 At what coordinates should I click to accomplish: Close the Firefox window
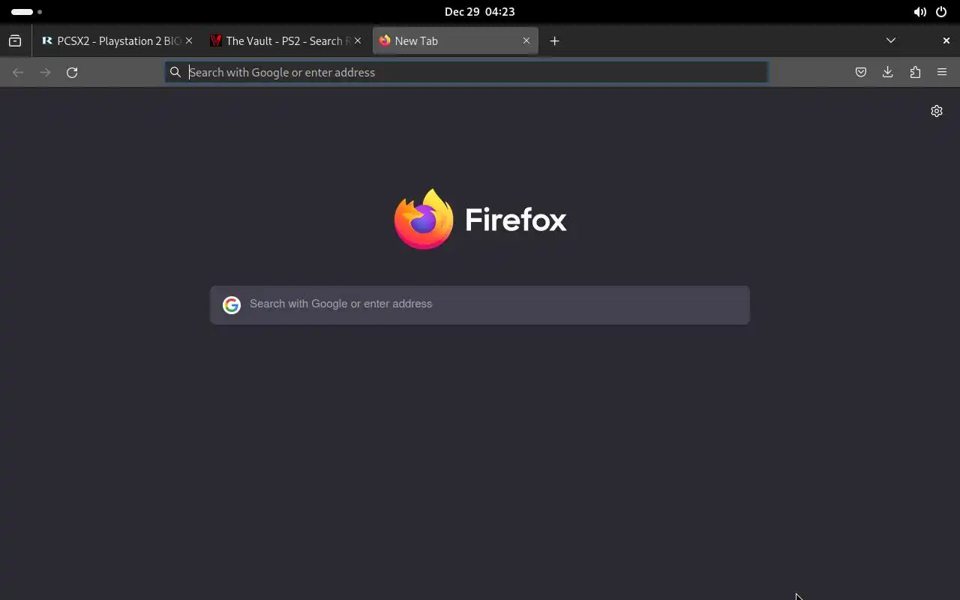946,40
